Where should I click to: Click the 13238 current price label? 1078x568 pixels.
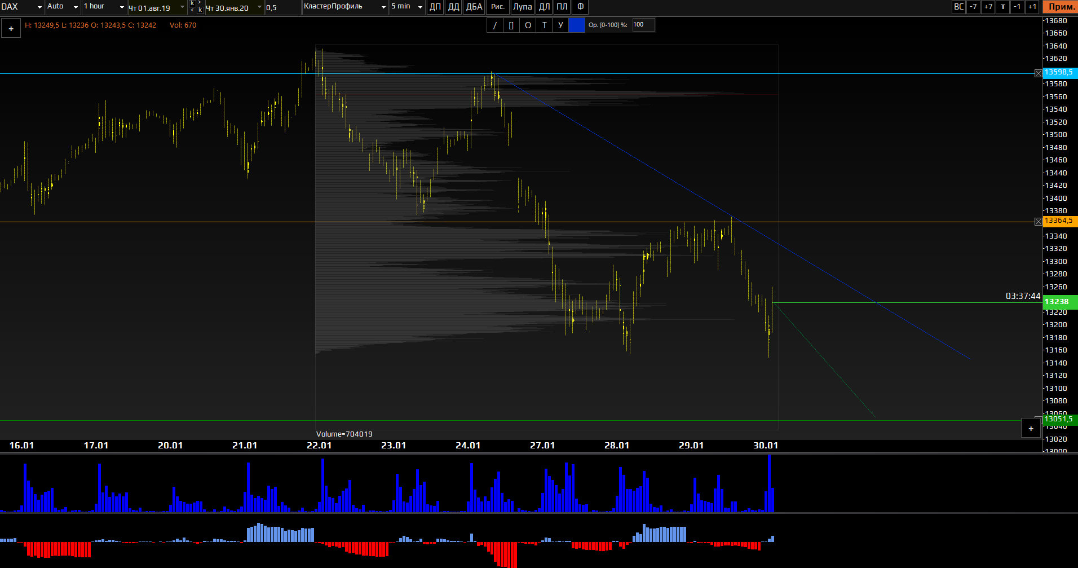(1060, 302)
